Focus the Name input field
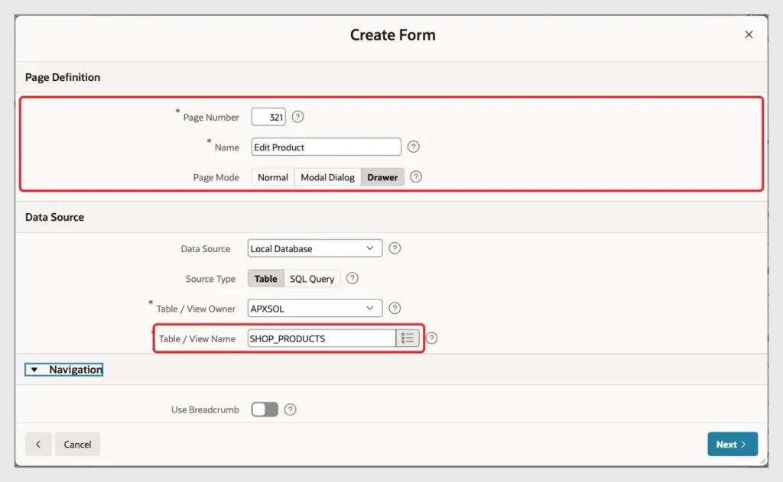This screenshot has height=482, width=783. pos(326,147)
